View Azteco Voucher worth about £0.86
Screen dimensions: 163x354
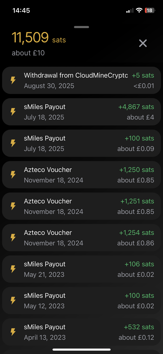point(81,238)
